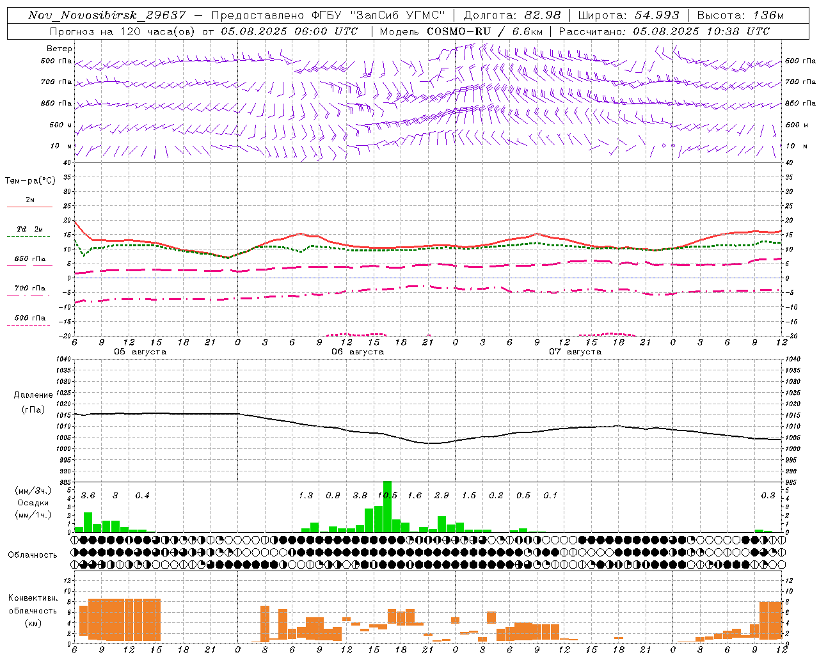Click the (мм/1ч.) precipitation unit label
This screenshot has width=819, height=655.
tap(33, 515)
